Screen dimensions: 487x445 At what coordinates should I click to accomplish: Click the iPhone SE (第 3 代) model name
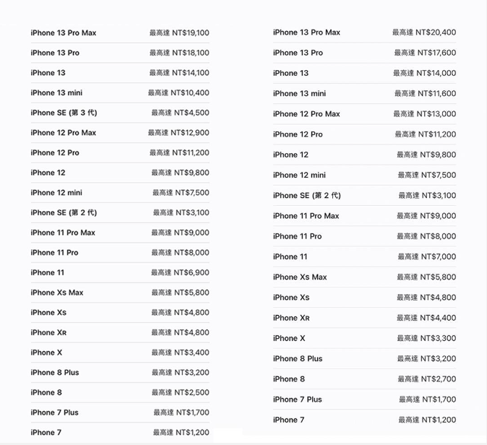click(64, 113)
